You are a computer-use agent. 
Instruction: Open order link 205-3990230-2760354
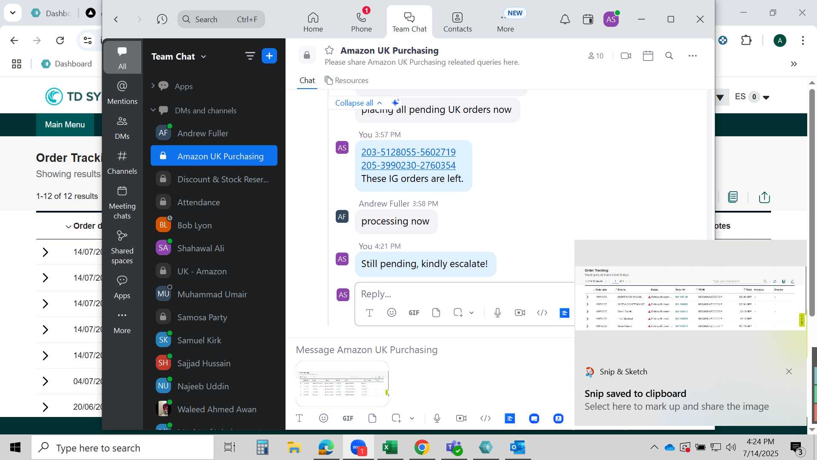pos(408,165)
